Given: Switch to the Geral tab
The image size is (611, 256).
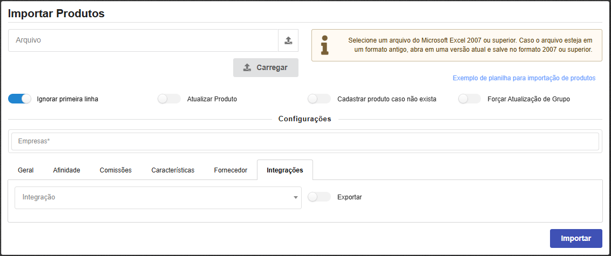Looking at the screenshot, I should tap(26, 170).
